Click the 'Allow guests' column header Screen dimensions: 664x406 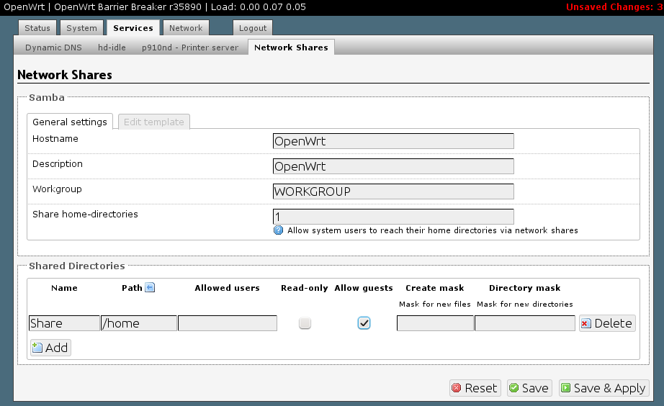[364, 288]
